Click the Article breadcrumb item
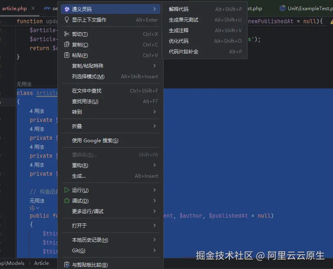The image size is (333, 269). (42, 263)
